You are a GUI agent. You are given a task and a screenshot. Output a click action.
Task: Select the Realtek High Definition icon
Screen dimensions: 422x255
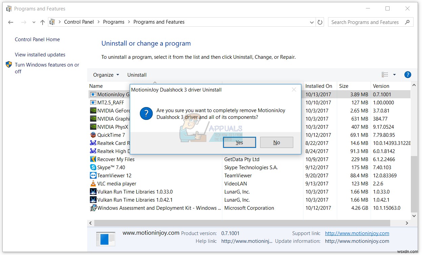click(x=93, y=151)
